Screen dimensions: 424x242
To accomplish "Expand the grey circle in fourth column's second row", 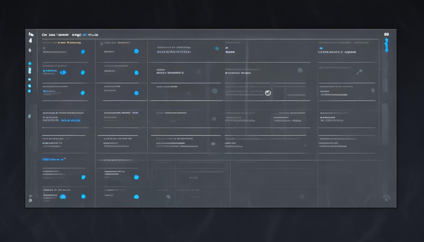I will [300, 70].
